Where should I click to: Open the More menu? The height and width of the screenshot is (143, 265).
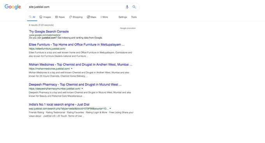click(104, 17)
